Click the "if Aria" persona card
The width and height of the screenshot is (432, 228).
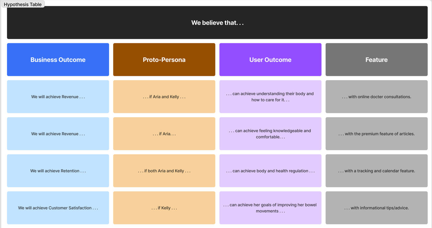point(164,134)
